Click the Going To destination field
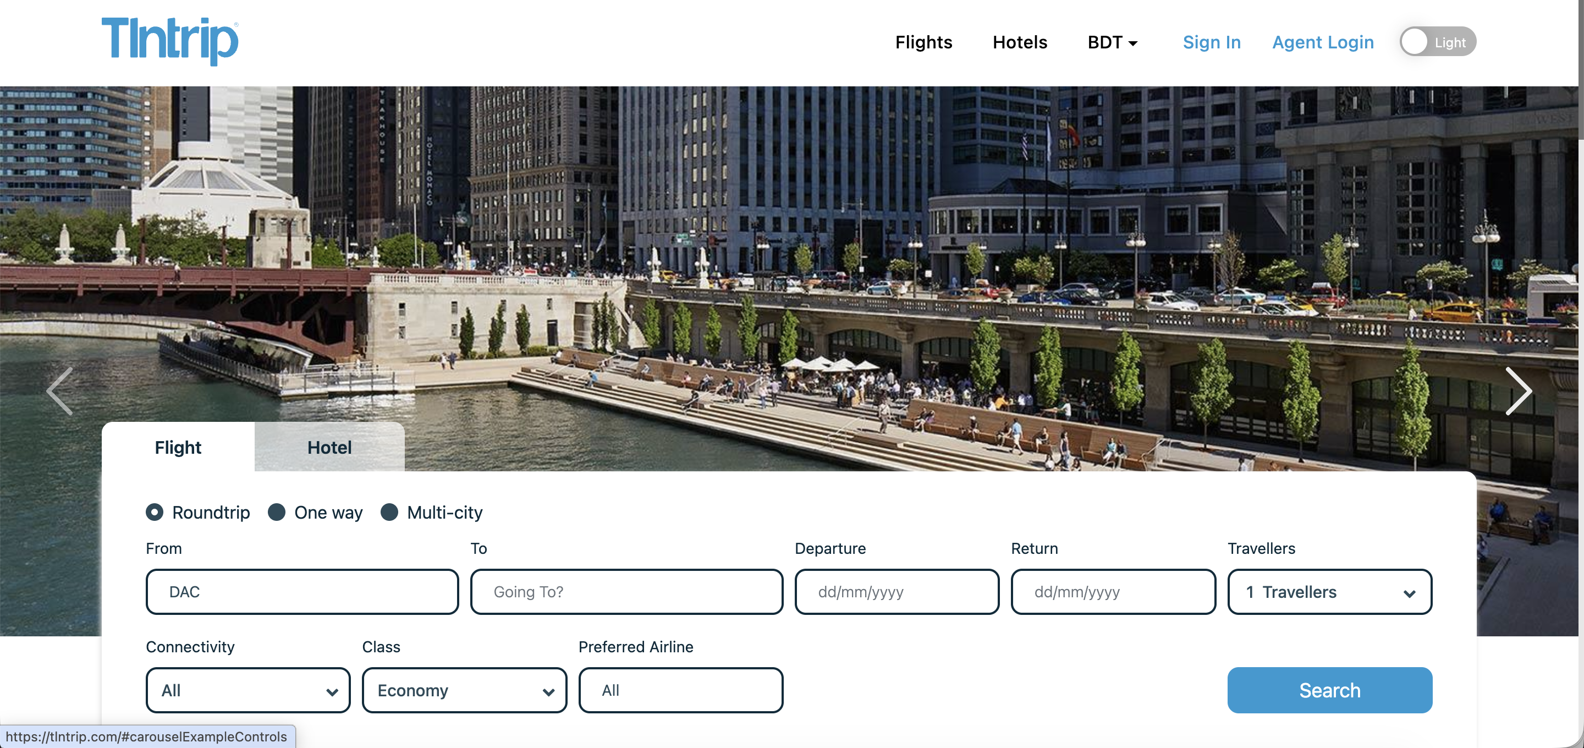Viewport: 1584px width, 748px height. point(626,592)
